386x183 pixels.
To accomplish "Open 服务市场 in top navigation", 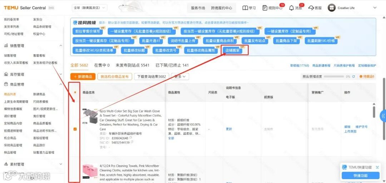I will coord(198,8).
